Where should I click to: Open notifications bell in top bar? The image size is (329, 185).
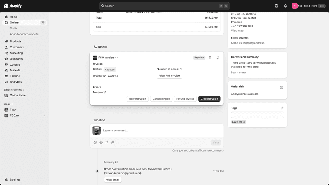click(x=286, y=6)
